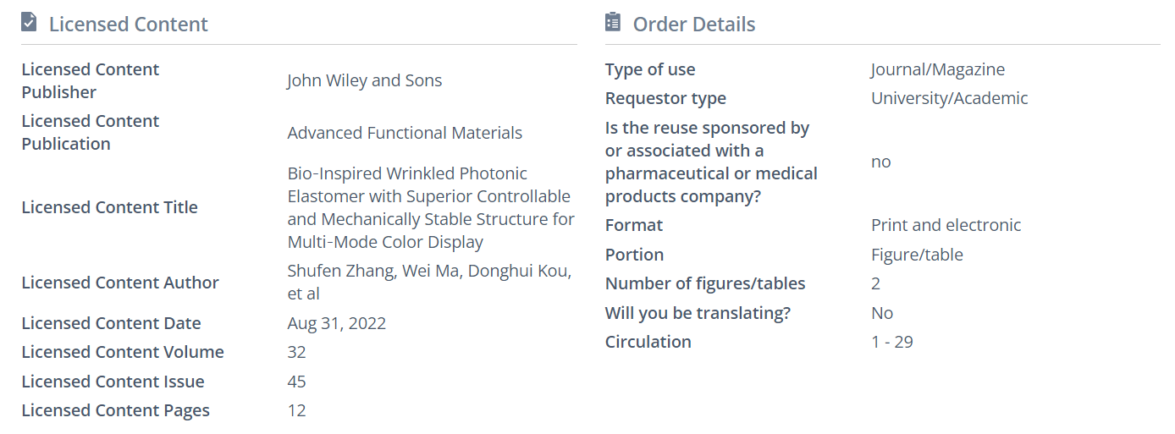
Task: Click the Journal/Magazine type of use value
Action: 937,69
